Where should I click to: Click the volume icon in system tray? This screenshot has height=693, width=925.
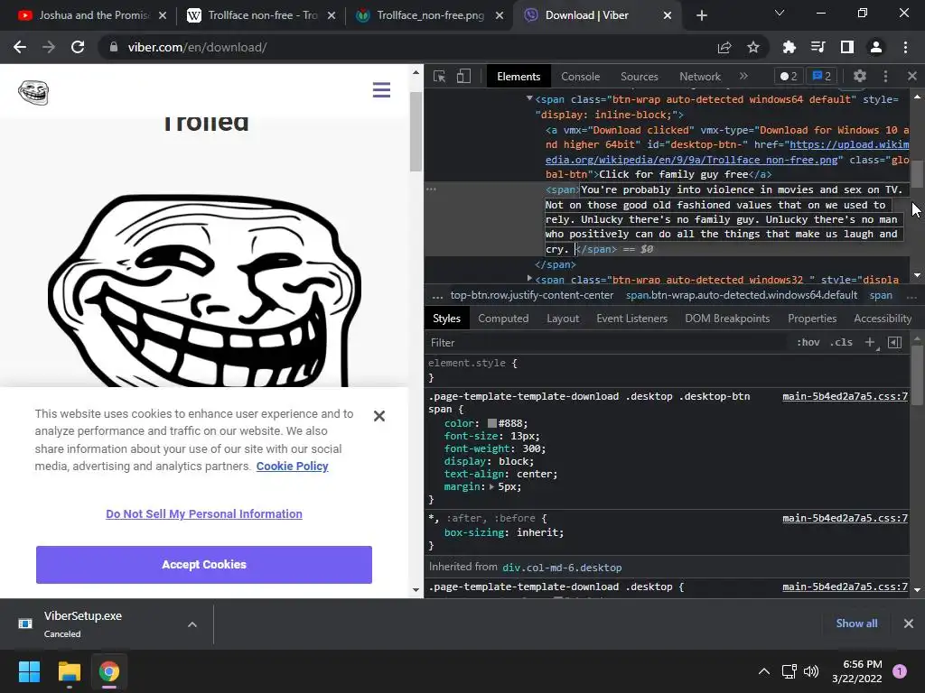coord(811,671)
